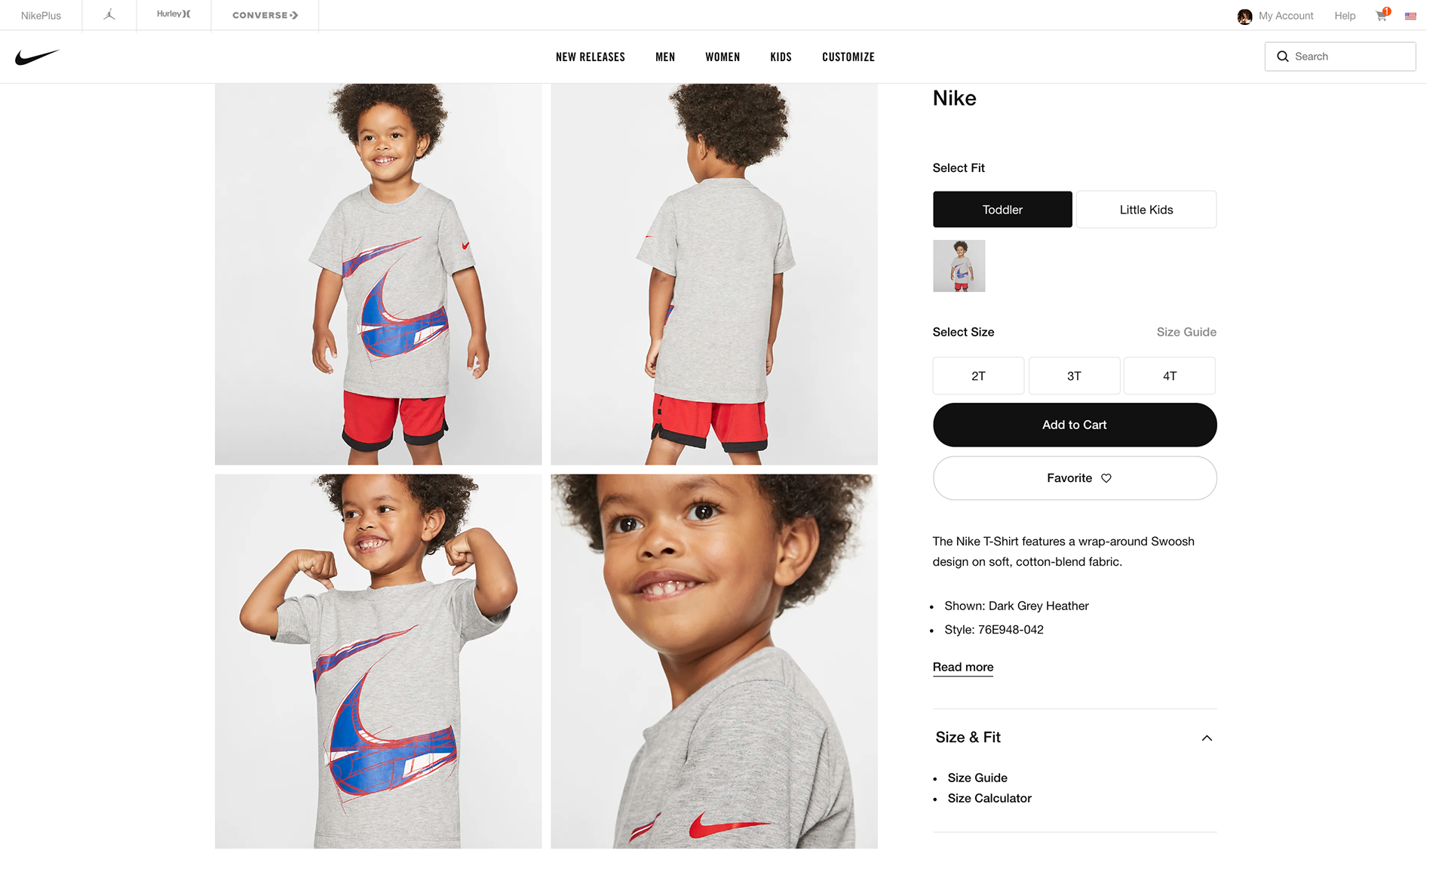The width and height of the screenshot is (1448, 890).
Task: Click the US flag region icon
Action: click(x=1410, y=16)
